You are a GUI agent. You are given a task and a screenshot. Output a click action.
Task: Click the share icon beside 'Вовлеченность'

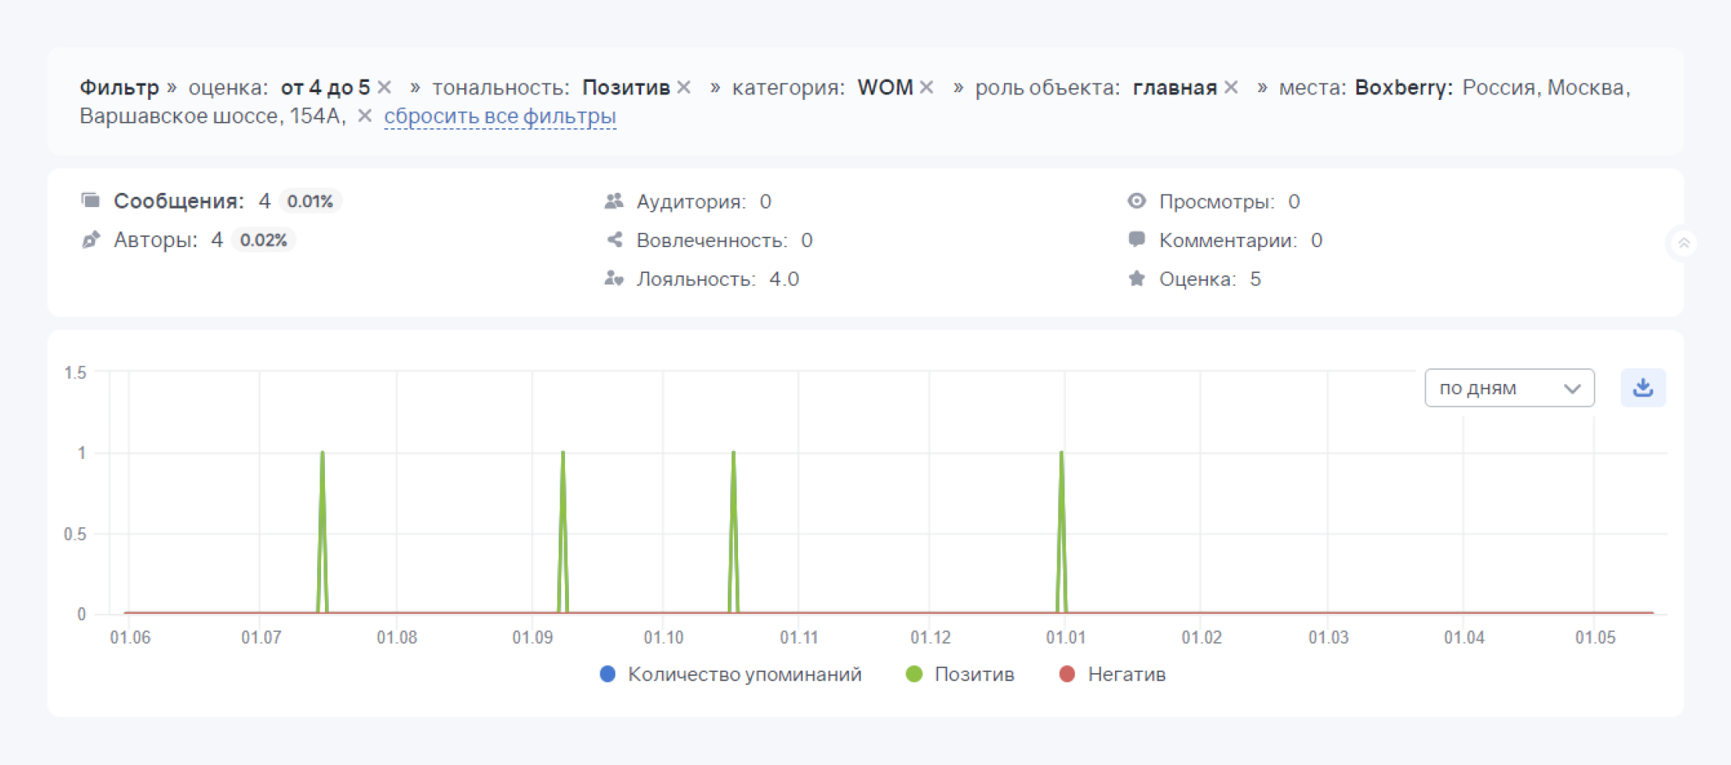(x=615, y=239)
